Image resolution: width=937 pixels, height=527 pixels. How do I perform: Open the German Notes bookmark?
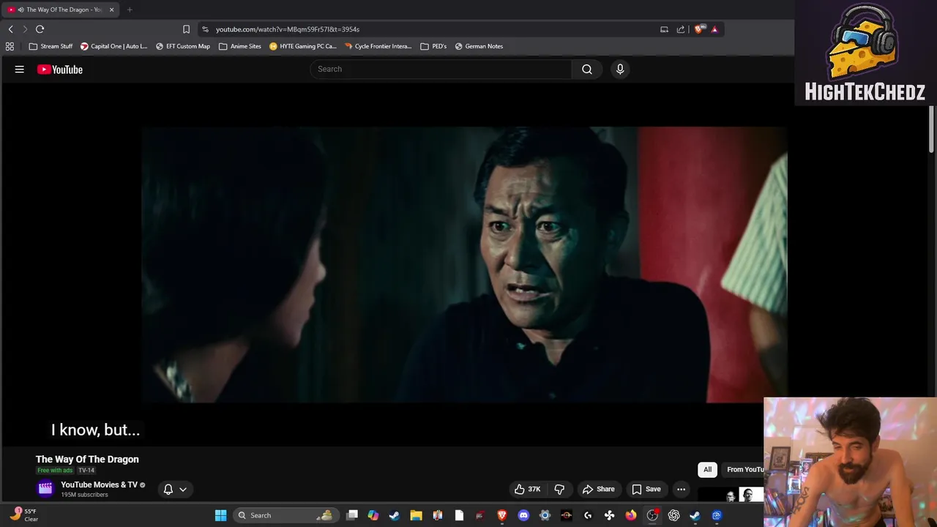[x=479, y=46]
